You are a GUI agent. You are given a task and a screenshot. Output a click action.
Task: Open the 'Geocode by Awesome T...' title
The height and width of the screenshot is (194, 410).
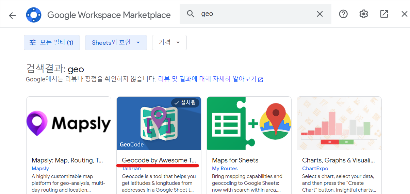coord(159,160)
